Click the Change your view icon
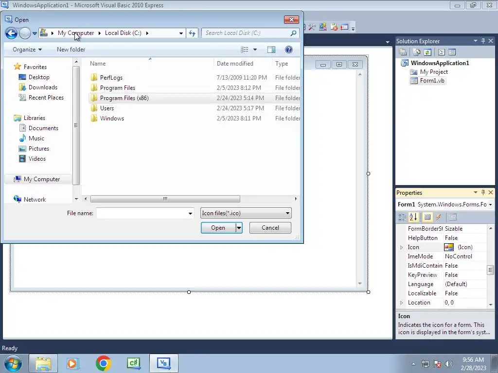The width and height of the screenshot is (498, 373). pyautogui.click(x=245, y=50)
